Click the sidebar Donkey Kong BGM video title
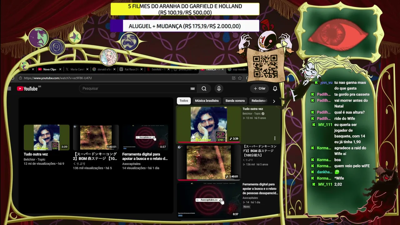This screenshot has width=400, height=225. pos(259,151)
